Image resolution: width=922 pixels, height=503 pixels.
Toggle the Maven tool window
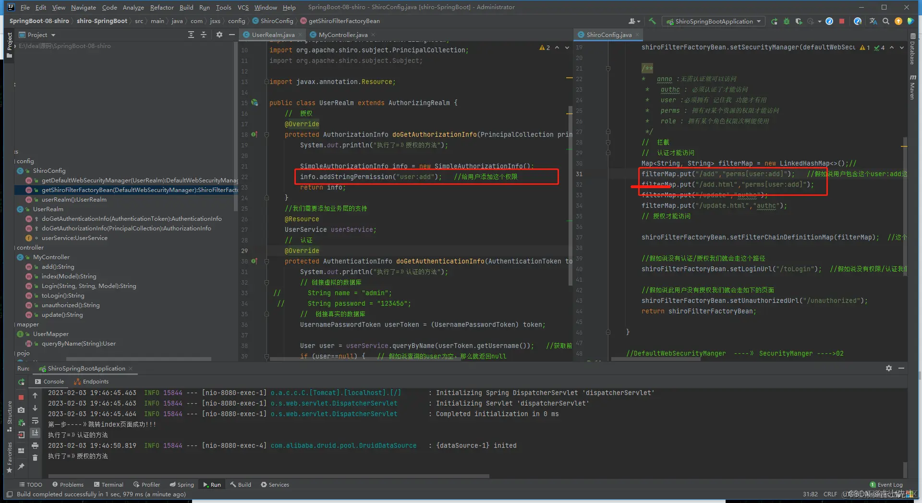912,87
